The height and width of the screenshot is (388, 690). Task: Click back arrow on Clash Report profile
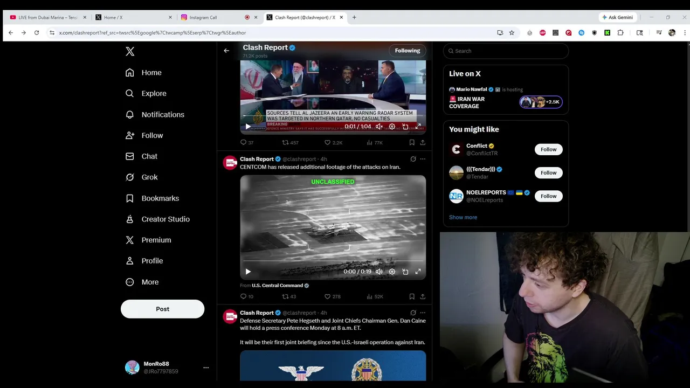226,51
